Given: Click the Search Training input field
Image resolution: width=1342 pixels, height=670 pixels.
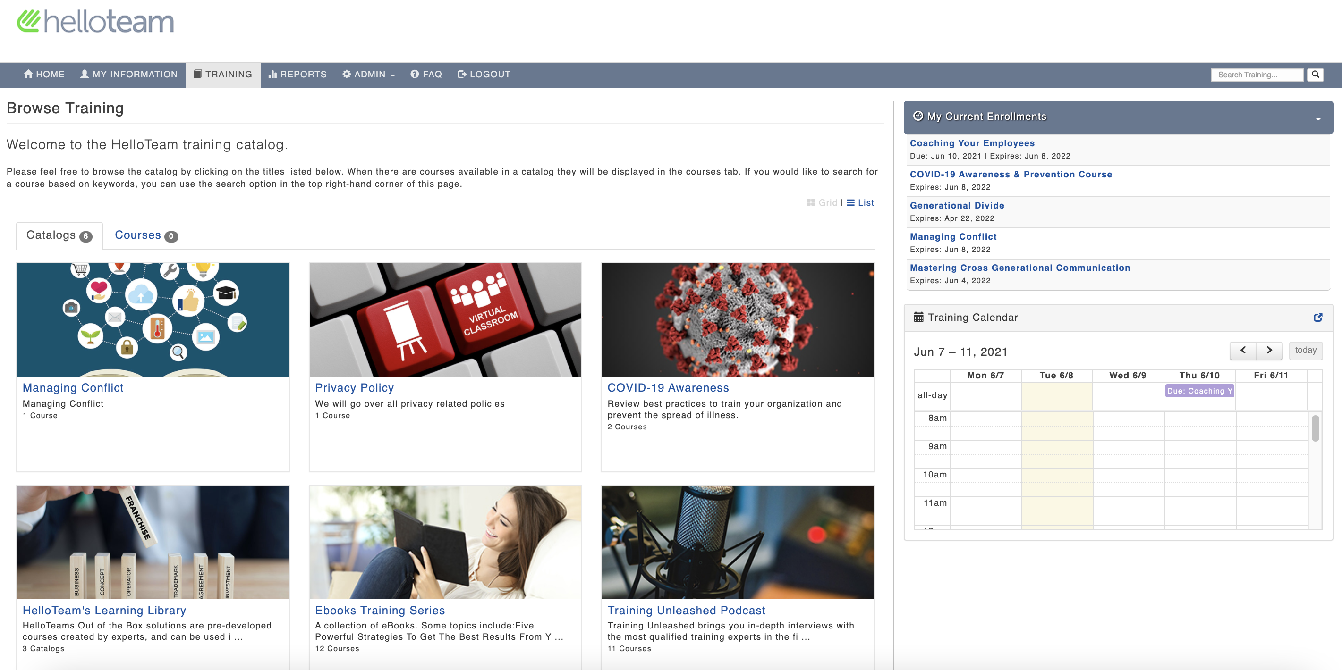Looking at the screenshot, I should point(1256,75).
